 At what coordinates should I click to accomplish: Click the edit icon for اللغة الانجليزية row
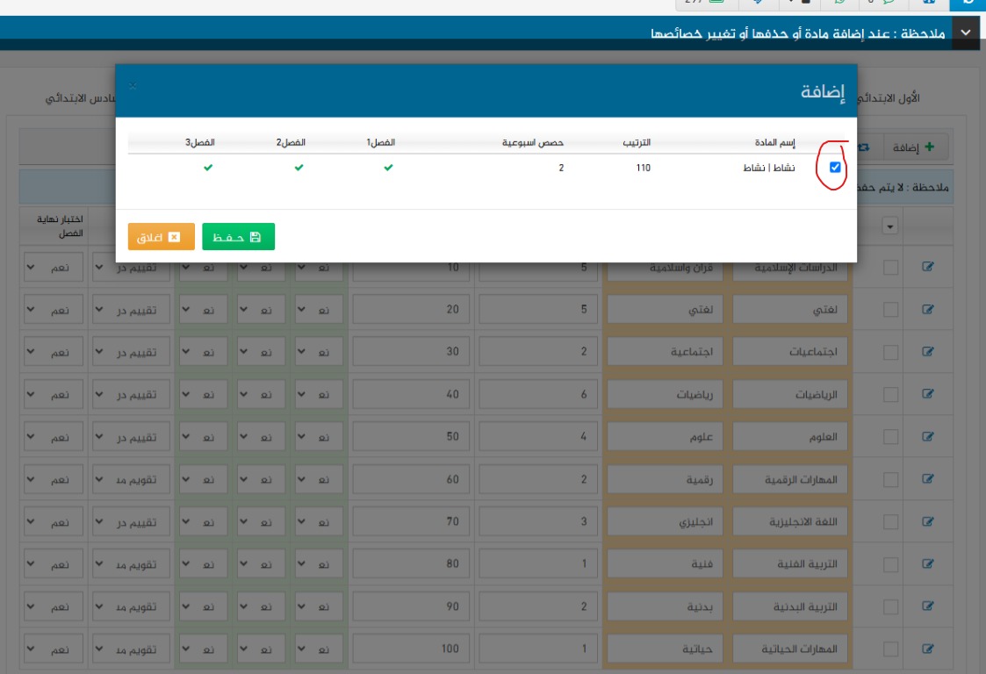(x=927, y=521)
